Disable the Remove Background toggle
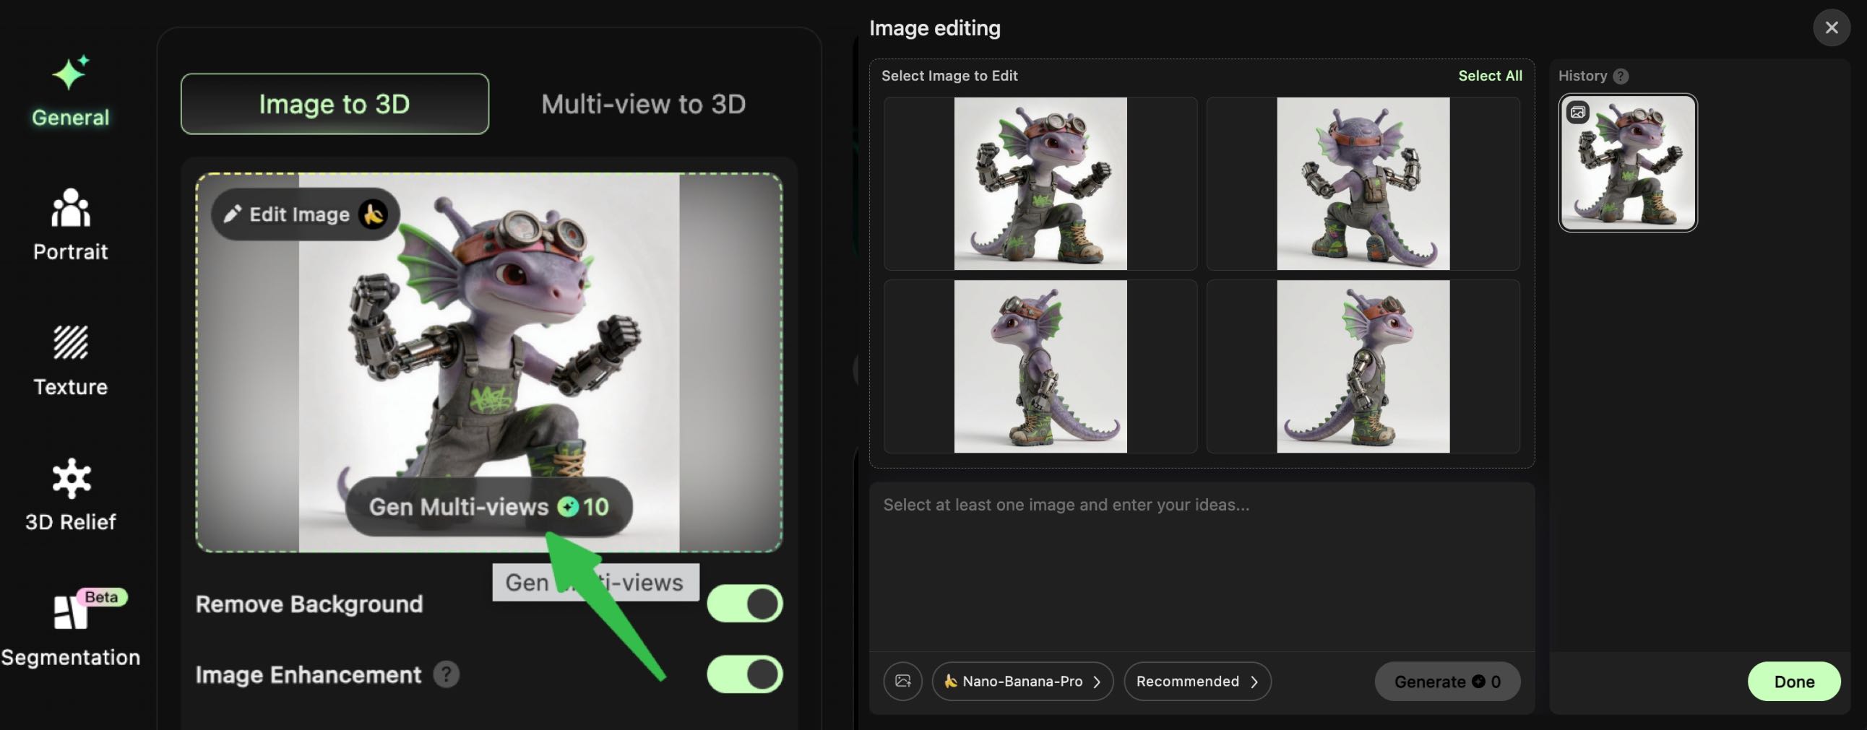1867x730 pixels. coord(744,603)
